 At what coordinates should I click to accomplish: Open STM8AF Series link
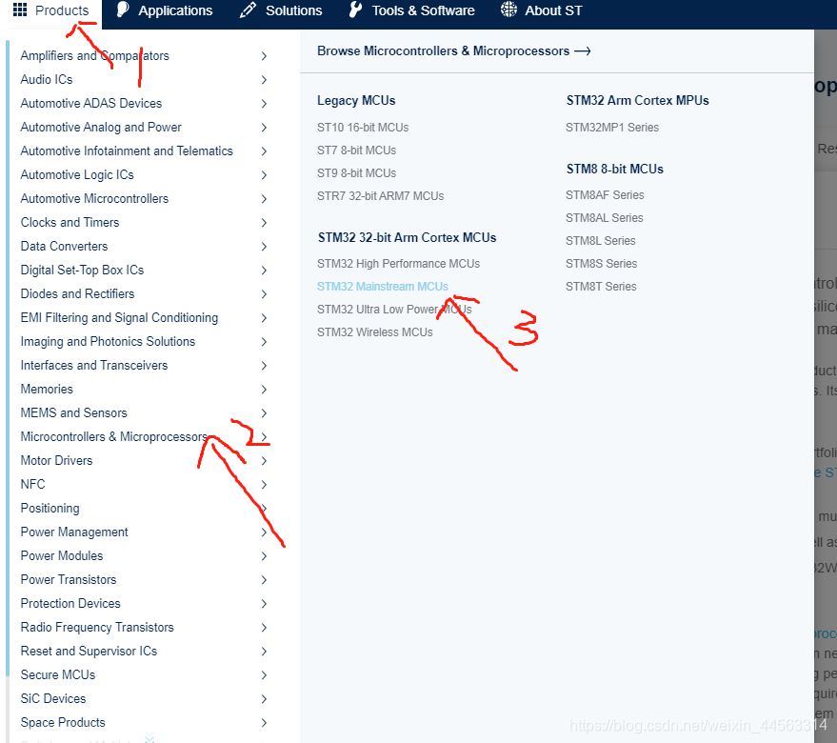pos(605,195)
